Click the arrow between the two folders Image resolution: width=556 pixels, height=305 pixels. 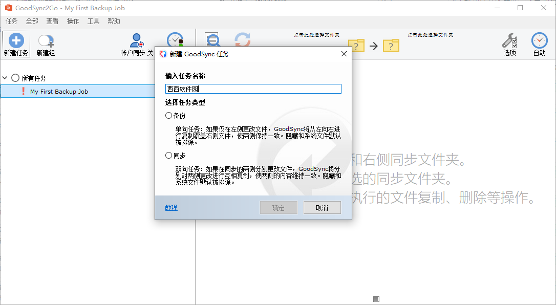[373, 46]
